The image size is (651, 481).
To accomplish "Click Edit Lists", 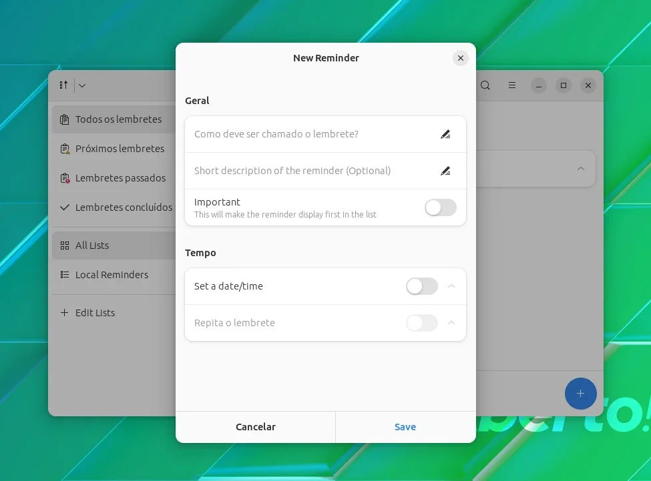I will point(114,313).
